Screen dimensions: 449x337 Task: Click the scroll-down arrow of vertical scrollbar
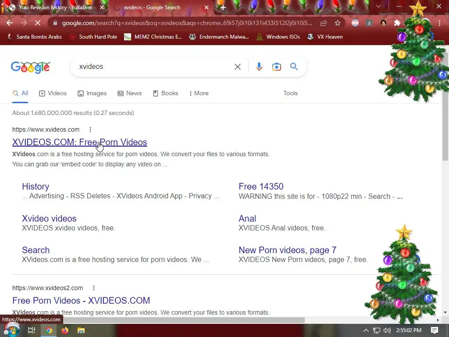(x=445, y=312)
